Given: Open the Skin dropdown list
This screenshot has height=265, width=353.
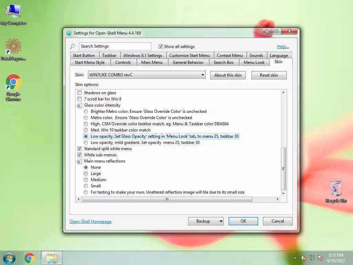Looking at the screenshot, I should pos(147,75).
